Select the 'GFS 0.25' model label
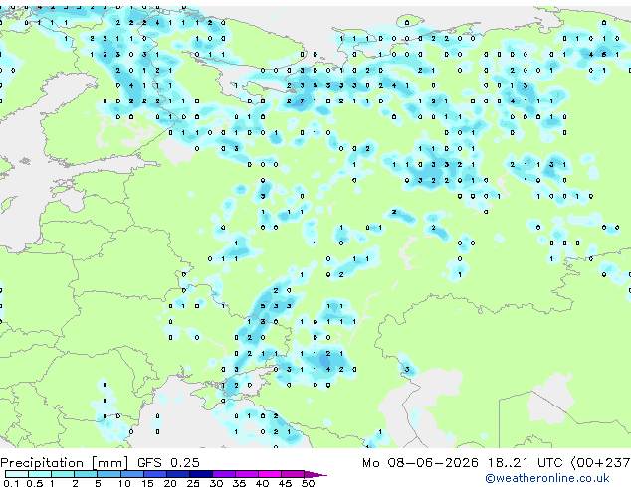The height and width of the screenshot is (487, 631). (168, 463)
